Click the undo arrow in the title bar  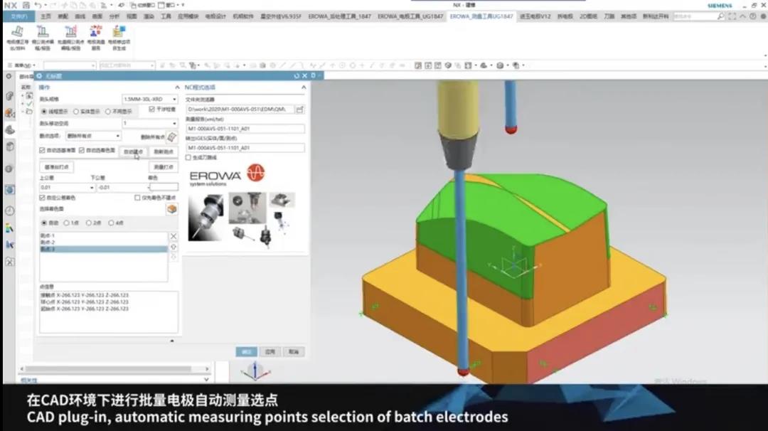click(37, 5)
